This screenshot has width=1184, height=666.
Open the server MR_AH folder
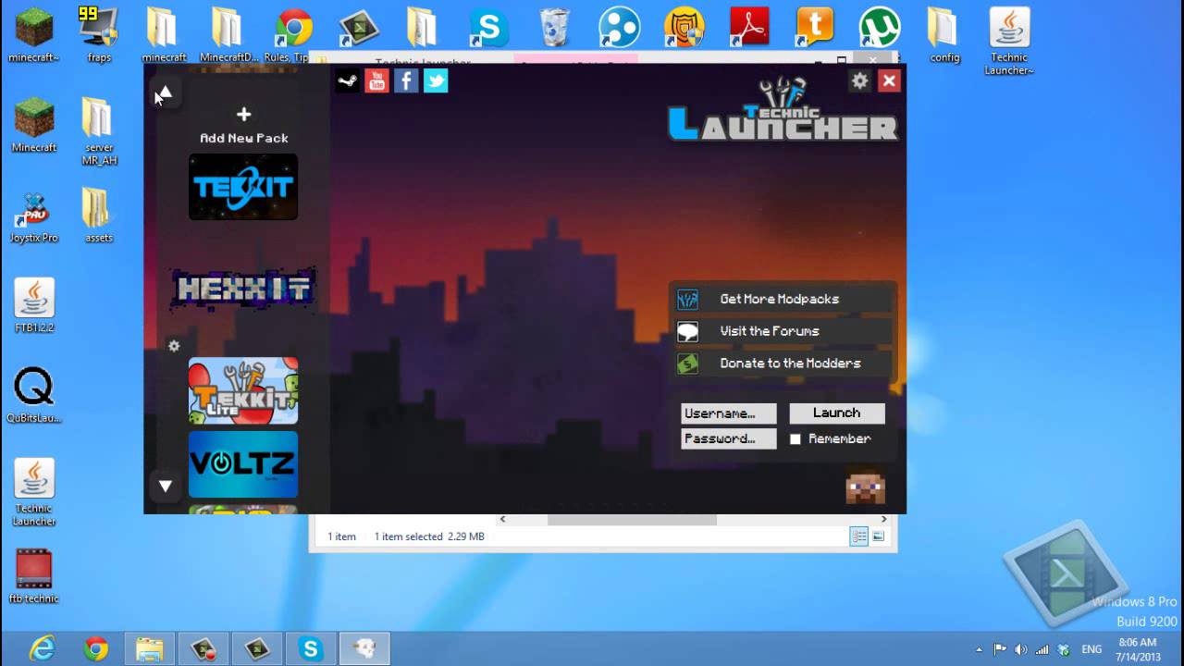(99, 131)
